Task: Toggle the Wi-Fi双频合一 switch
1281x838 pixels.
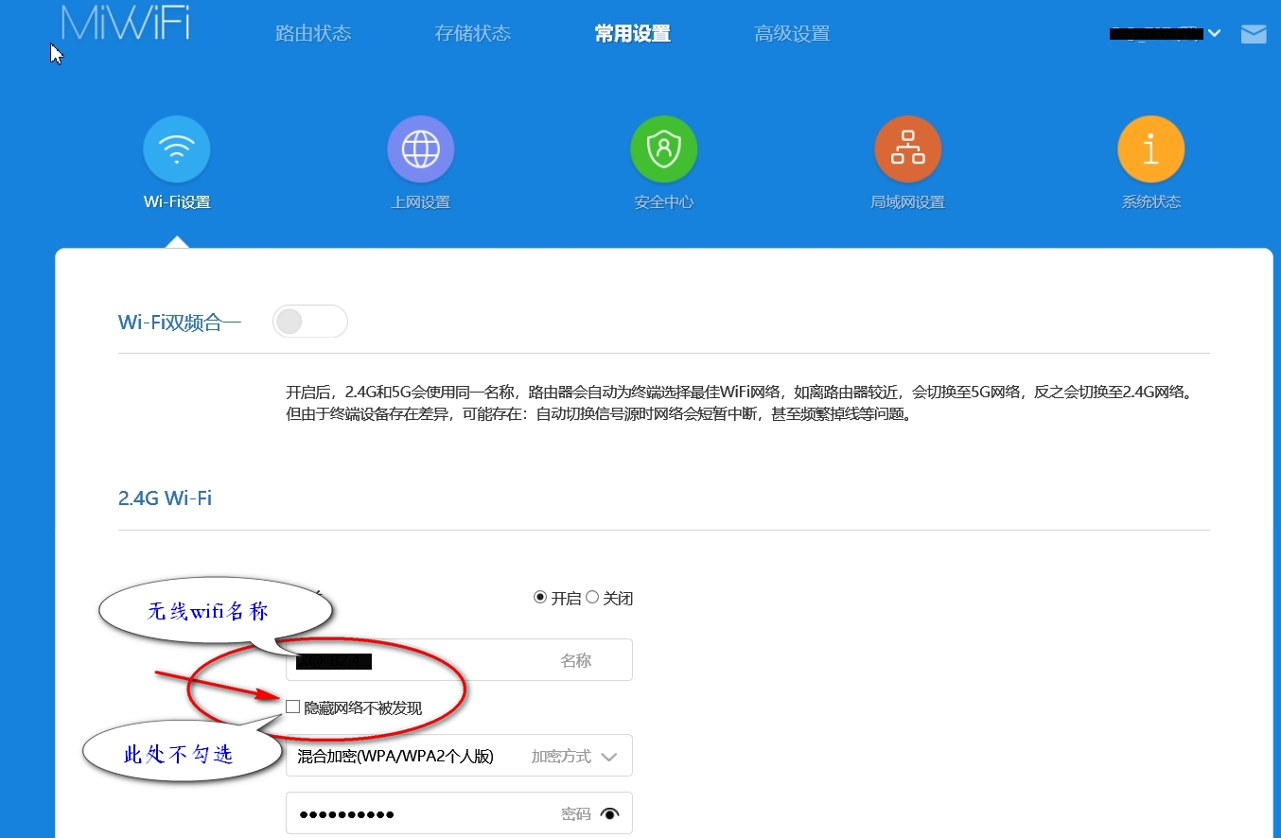Action: point(309,322)
